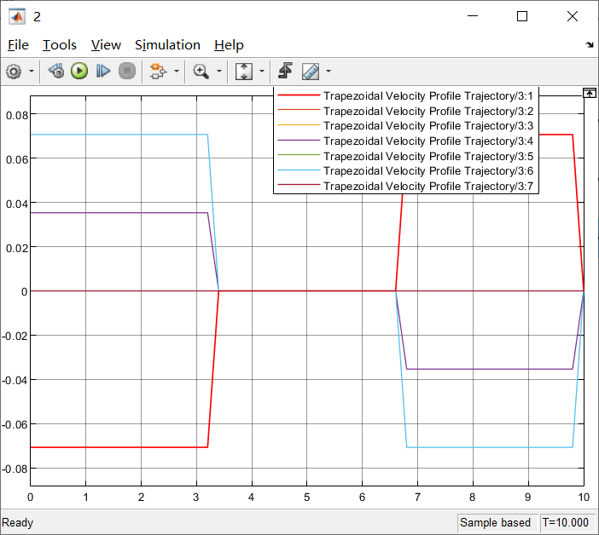599x535 pixels.
Task: Maximize the scope window
Action: click(522, 16)
